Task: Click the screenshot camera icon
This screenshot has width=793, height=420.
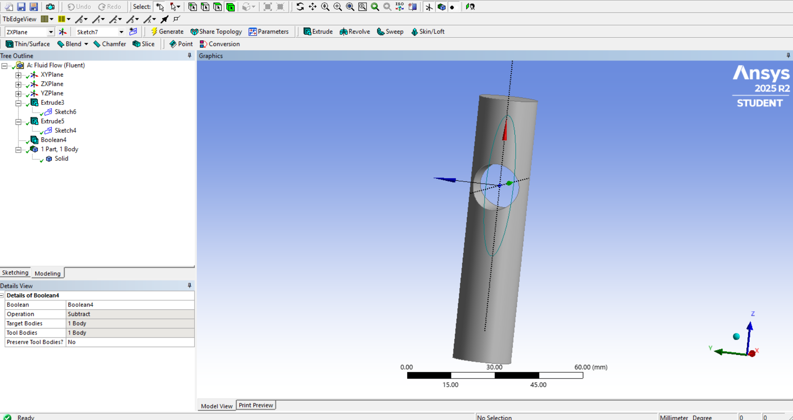Action: tap(50, 7)
